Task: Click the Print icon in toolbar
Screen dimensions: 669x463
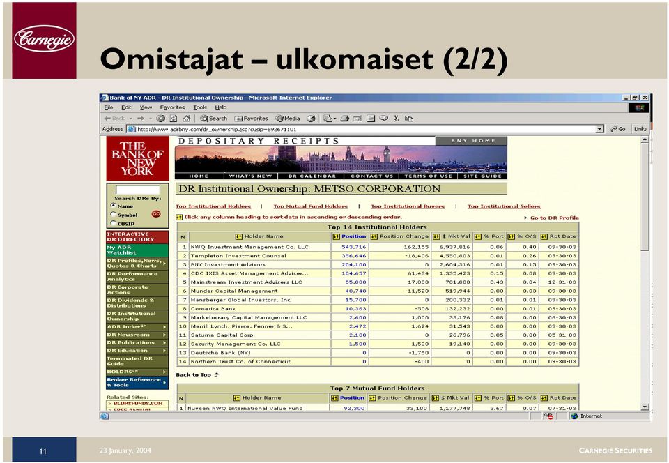Action: (x=345, y=119)
